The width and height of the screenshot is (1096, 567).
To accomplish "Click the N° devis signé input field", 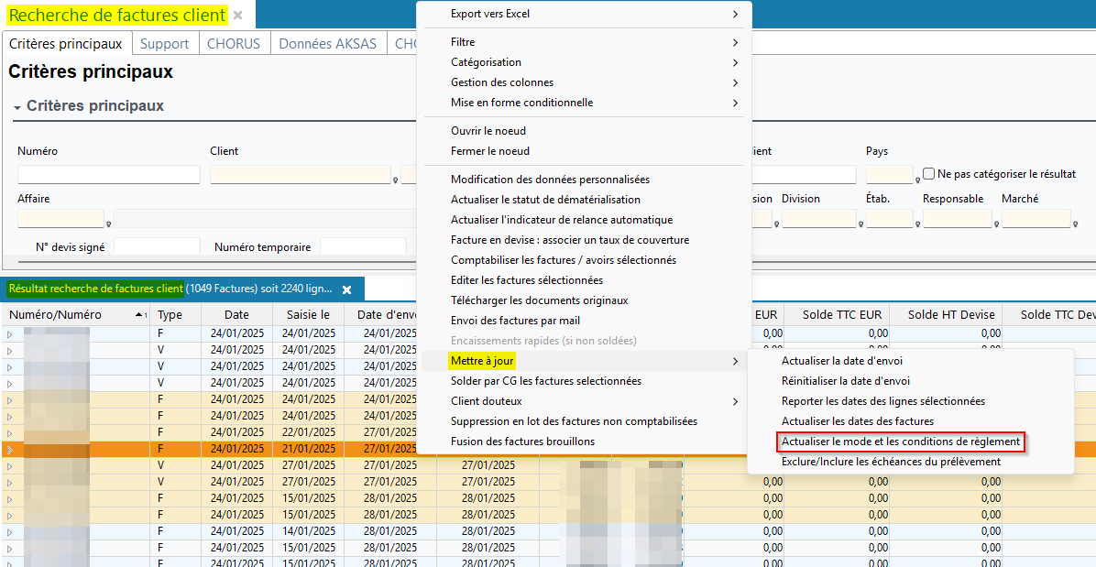I will pyautogui.click(x=156, y=246).
